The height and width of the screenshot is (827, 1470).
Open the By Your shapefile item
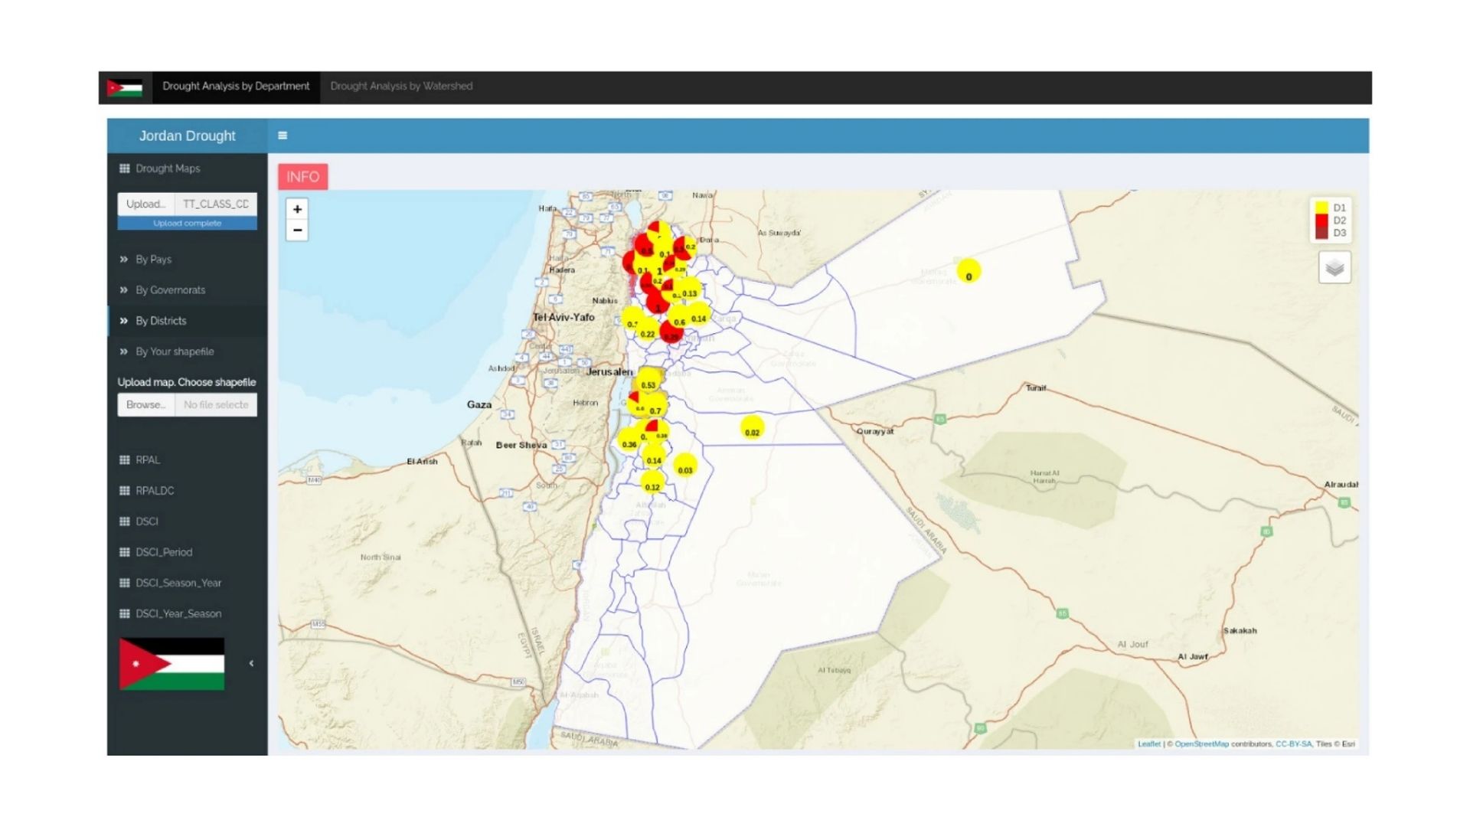click(x=175, y=351)
